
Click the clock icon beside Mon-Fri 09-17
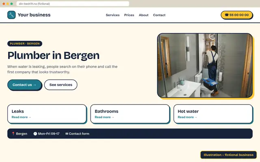point(35,134)
